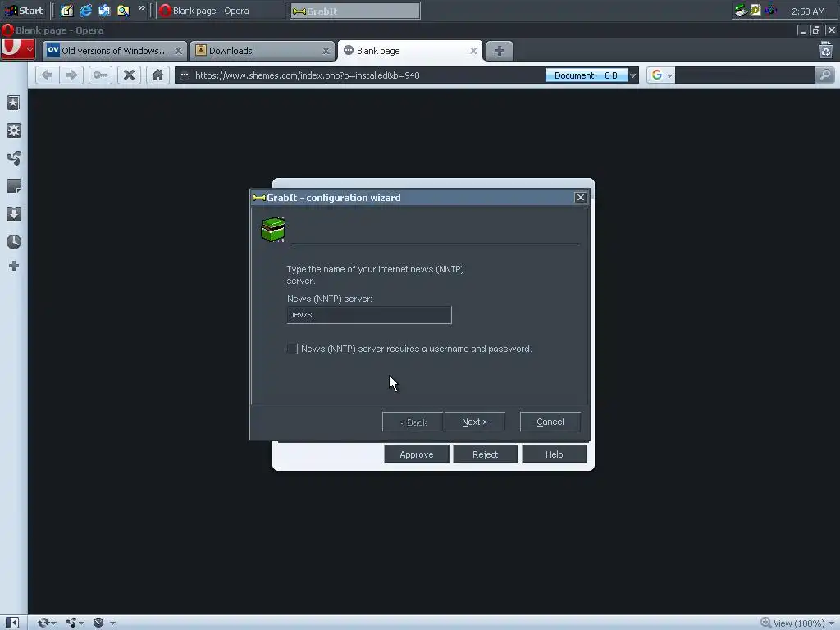This screenshot has height=630, width=840.
Task: Open the Opera Link sync dropdown in status bar
Action: pyautogui.click(x=46, y=623)
